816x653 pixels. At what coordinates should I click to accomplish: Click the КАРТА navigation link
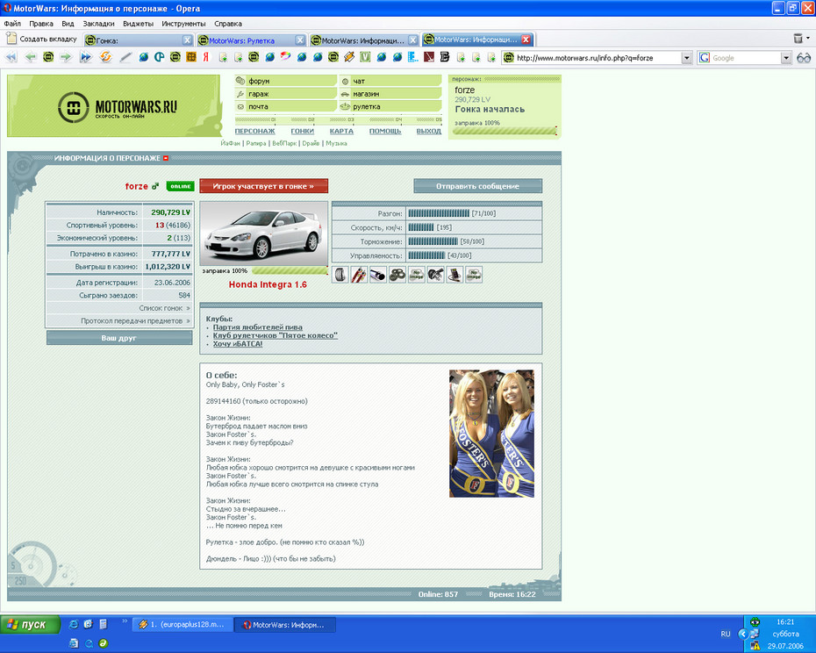tap(341, 132)
